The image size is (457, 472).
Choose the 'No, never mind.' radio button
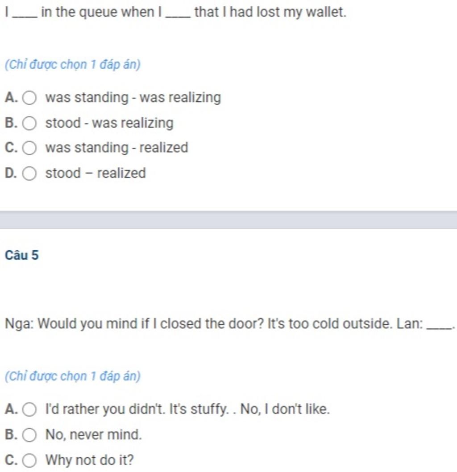click(29, 435)
